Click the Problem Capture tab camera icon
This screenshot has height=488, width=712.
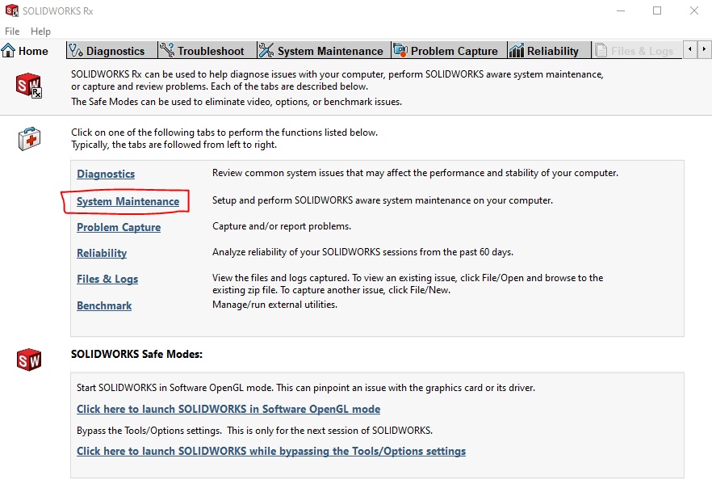(x=400, y=50)
